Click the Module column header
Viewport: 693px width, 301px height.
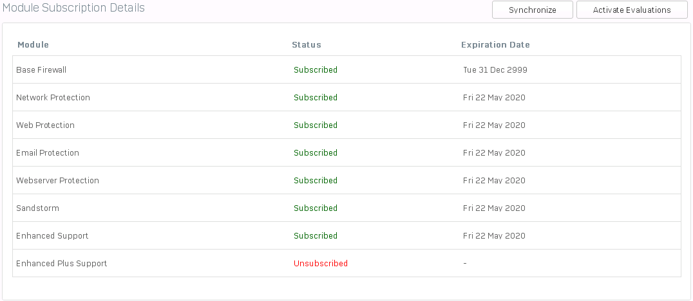(x=33, y=44)
